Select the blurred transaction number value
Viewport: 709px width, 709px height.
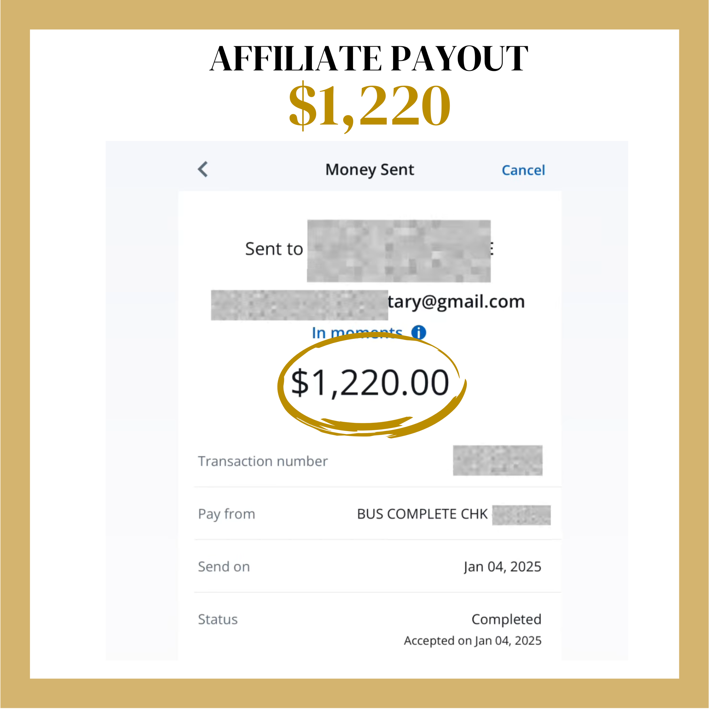coord(498,461)
